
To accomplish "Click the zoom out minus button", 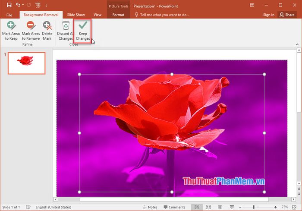I will click(240, 207).
